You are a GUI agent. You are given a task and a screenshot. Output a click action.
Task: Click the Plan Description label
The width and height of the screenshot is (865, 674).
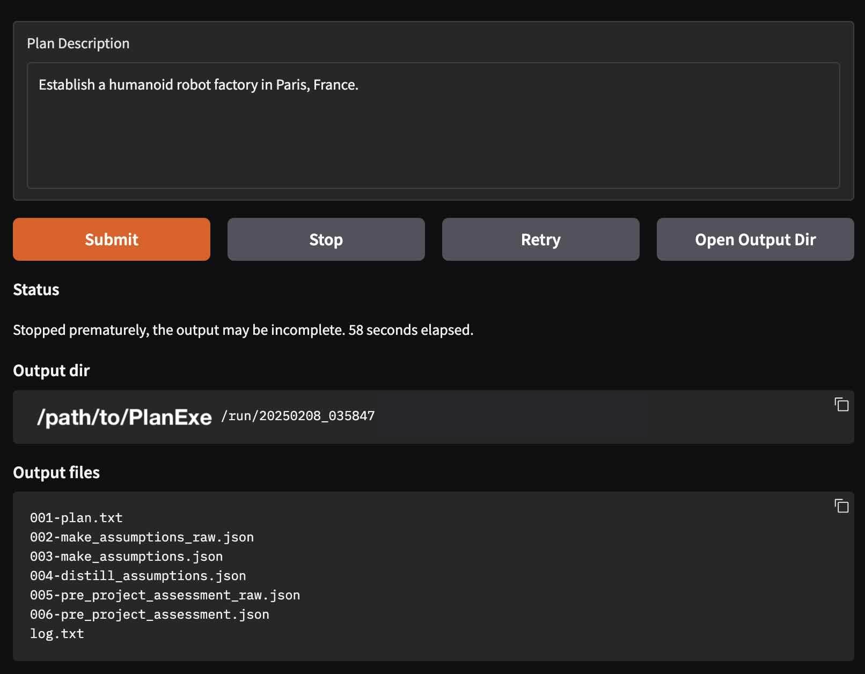pos(78,43)
